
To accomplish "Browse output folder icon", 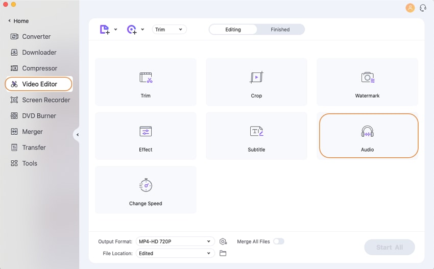I will pos(223,253).
